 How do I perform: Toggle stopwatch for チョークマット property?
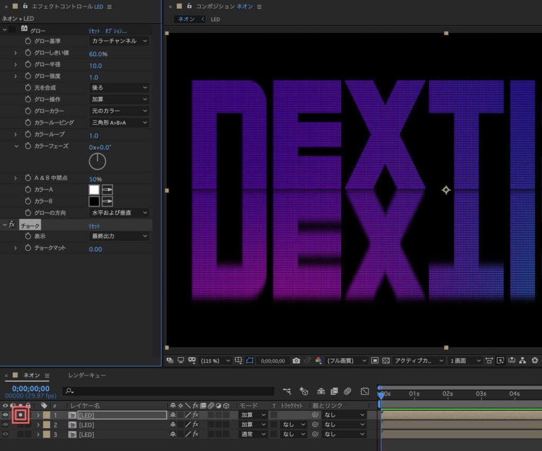[x=28, y=248]
